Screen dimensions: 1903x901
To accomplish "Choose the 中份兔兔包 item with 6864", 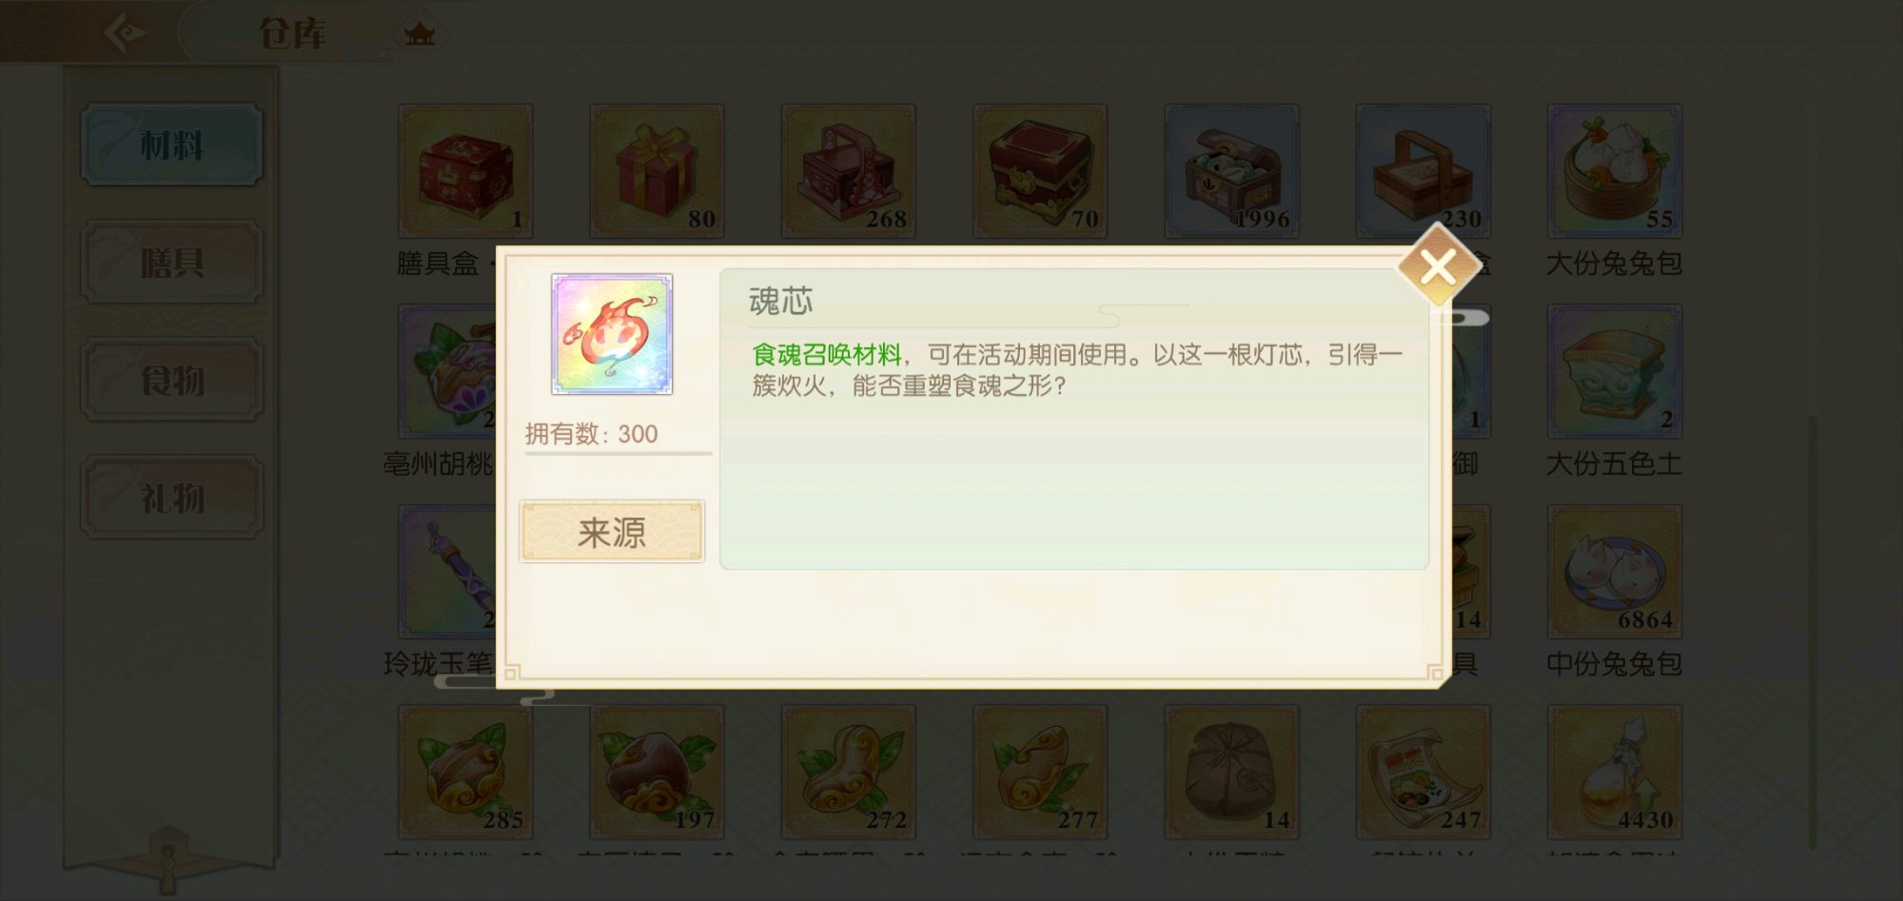I will (x=1615, y=572).
